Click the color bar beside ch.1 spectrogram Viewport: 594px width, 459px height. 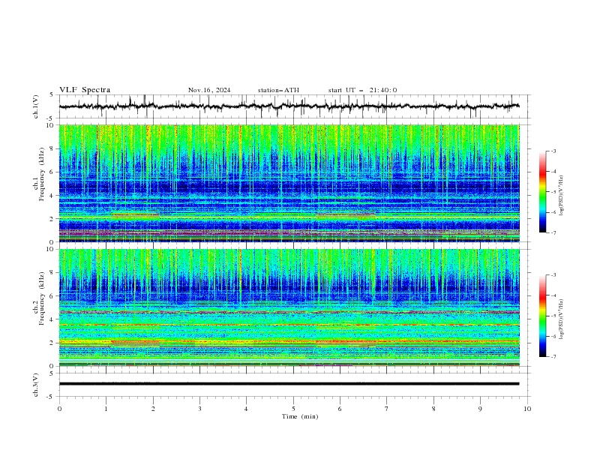click(x=542, y=192)
